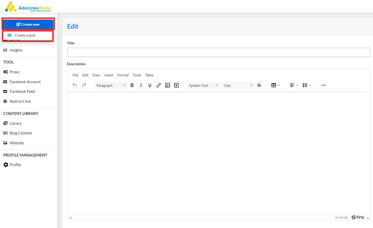Open the Insert menu in editor
Viewport: 373px width, 228px height.
click(109, 75)
